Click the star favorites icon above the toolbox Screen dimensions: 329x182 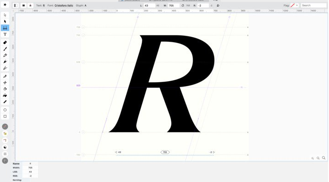pyautogui.click(x=5, y=5)
